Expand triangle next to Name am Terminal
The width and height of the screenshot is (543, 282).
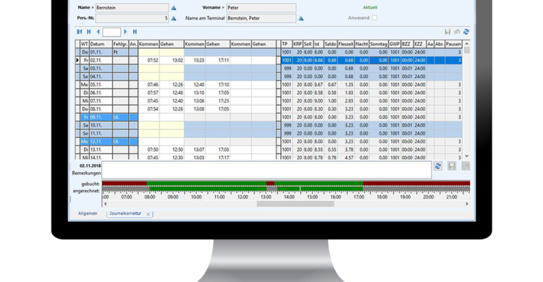tap(301, 18)
